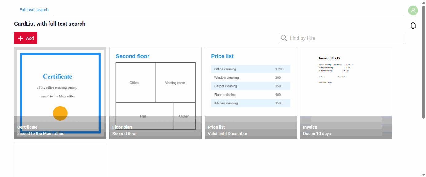
Task: Click the Invoice No 42 heading
Action: click(329, 58)
